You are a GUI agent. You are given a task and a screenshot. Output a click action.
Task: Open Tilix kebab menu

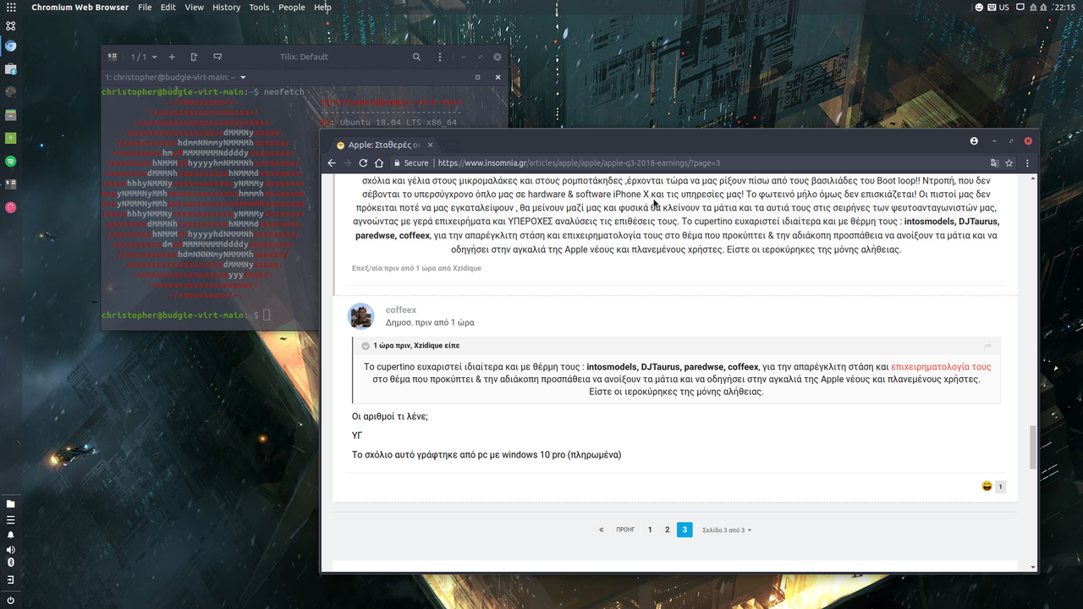(x=440, y=57)
